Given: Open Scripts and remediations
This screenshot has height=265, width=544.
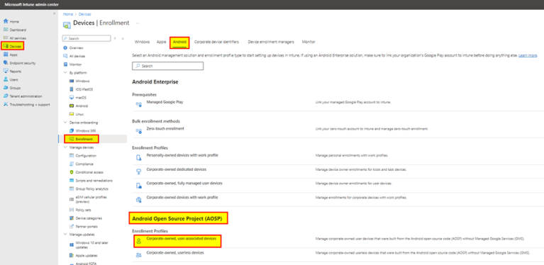Looking at the screenshot, I should [x=94, y=181].
